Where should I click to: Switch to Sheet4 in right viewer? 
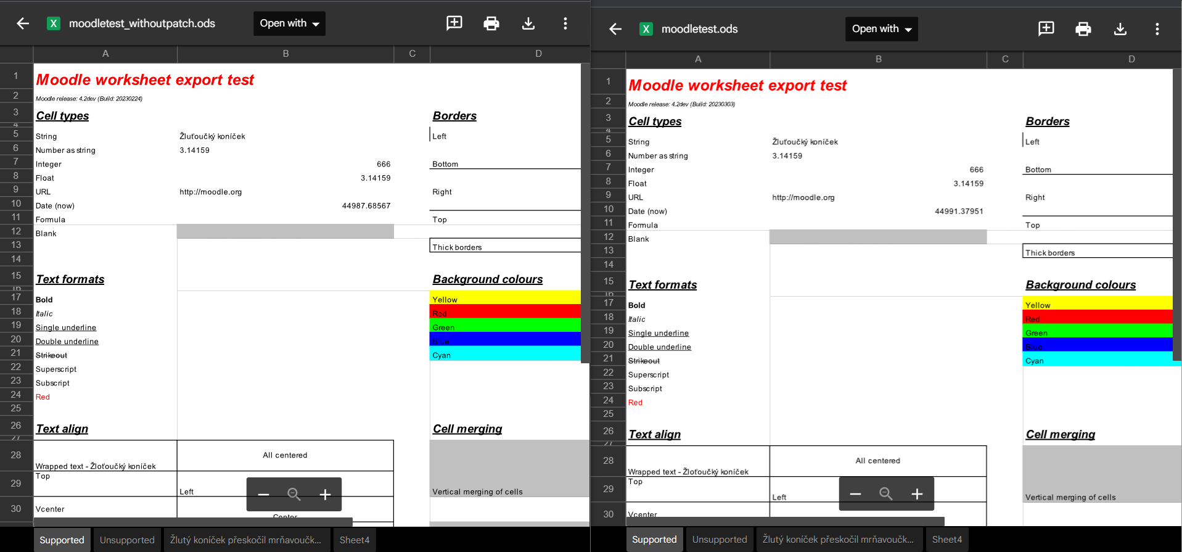[x=947, y=539]
